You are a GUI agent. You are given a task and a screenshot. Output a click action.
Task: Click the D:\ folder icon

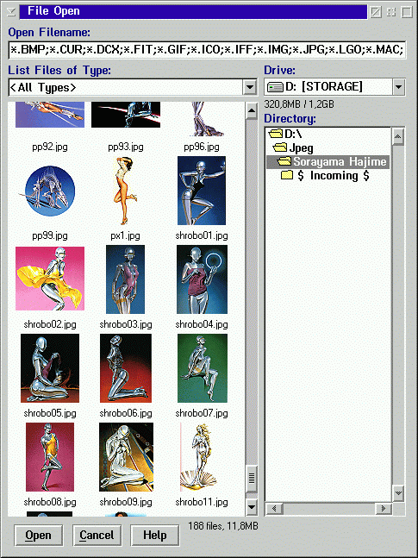coord(275,135)
